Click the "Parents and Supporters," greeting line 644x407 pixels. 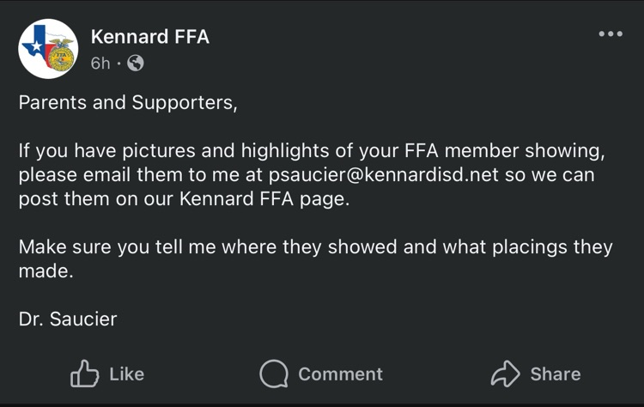coord(127,103)
